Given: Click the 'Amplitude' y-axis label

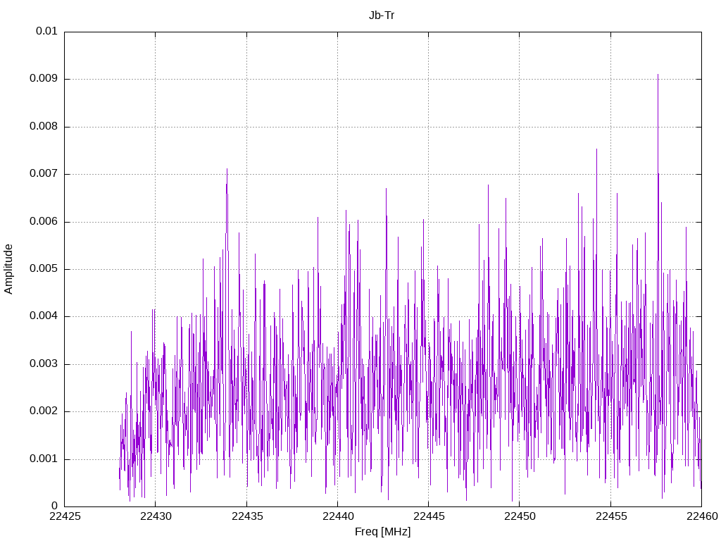Looking at the screenshot, I should tap(8, 269).
